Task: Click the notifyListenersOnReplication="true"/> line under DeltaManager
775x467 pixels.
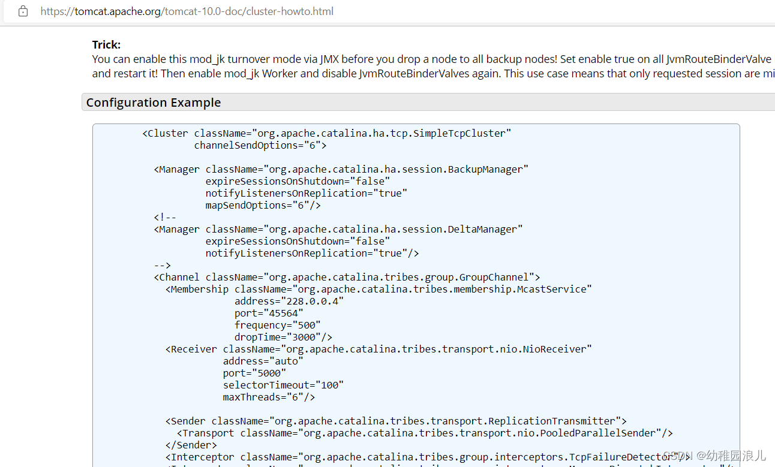Action: click(x=313, y=253)
